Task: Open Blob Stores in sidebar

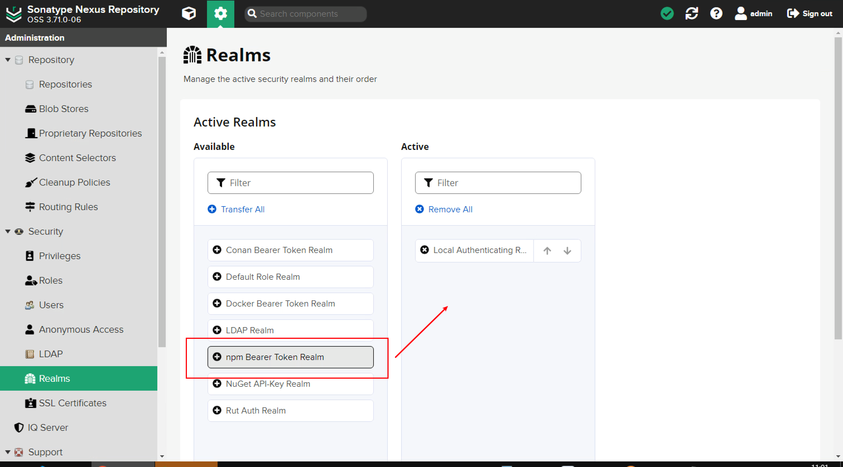Action: 64,109
